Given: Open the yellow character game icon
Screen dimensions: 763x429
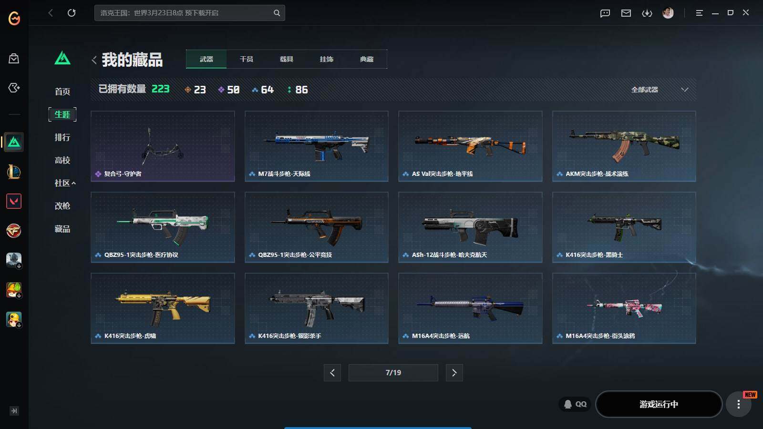Looking at the screenshot, I should (x=14, y=319).
